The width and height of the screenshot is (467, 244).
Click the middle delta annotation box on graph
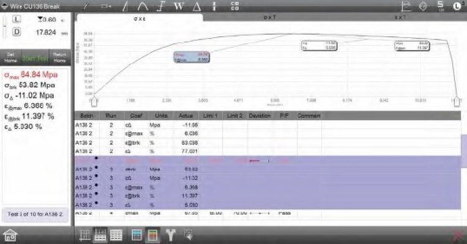[x=319, y=45]
